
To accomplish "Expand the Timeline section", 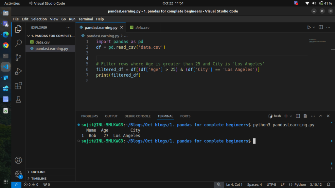I will click(39, 179).
